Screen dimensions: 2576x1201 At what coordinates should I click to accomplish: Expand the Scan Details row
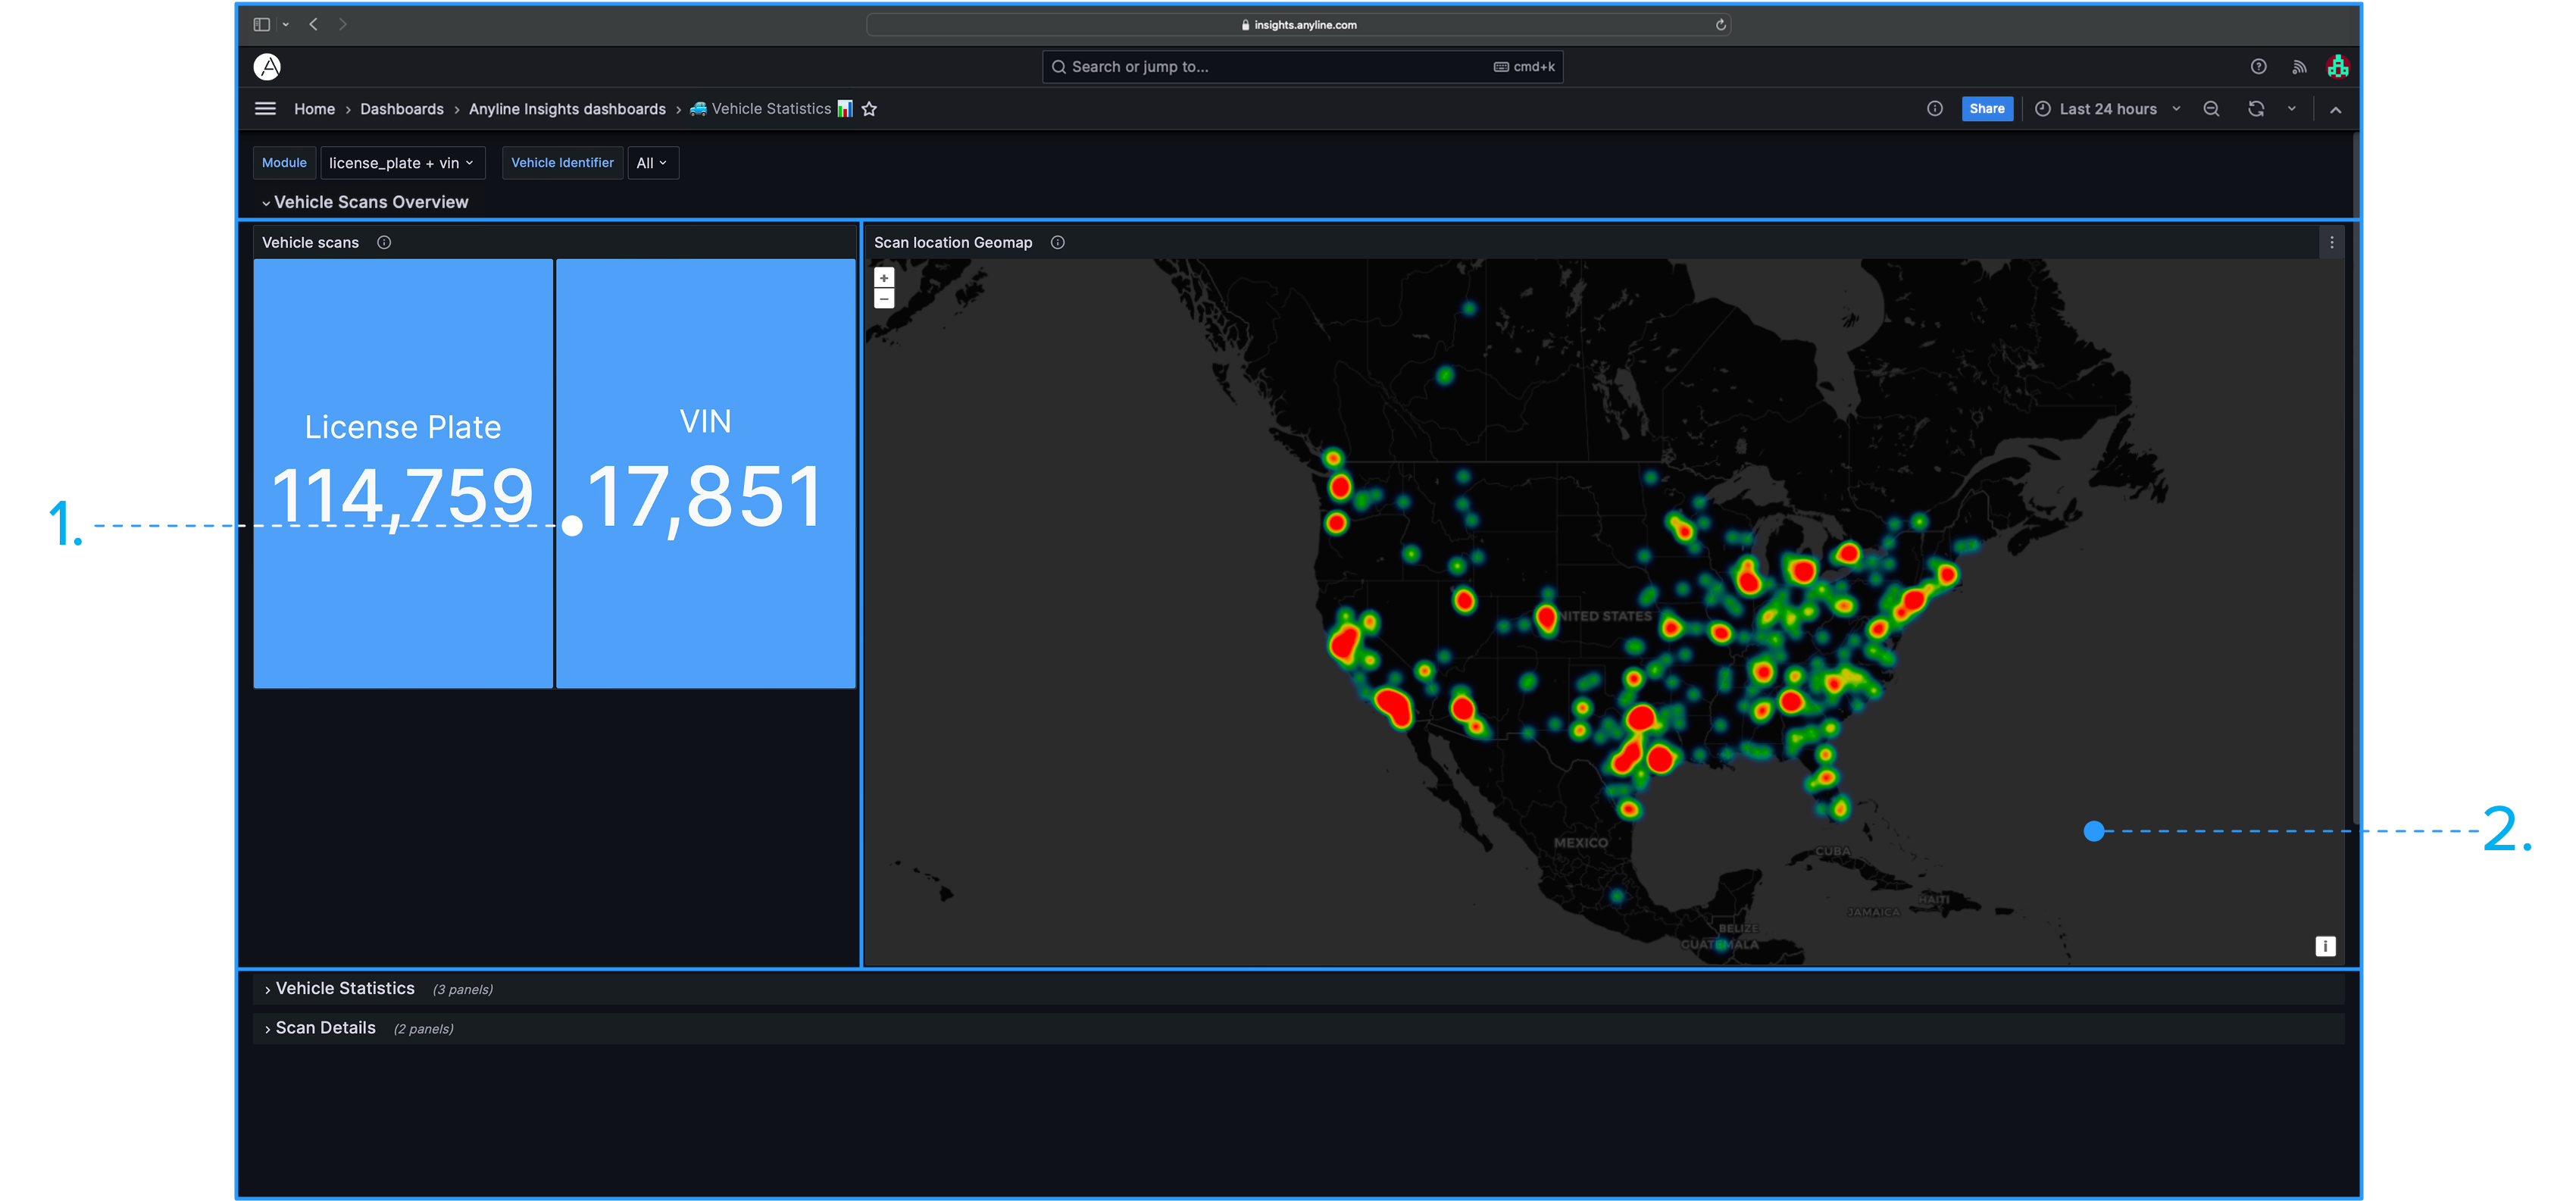coord(325,1029)
